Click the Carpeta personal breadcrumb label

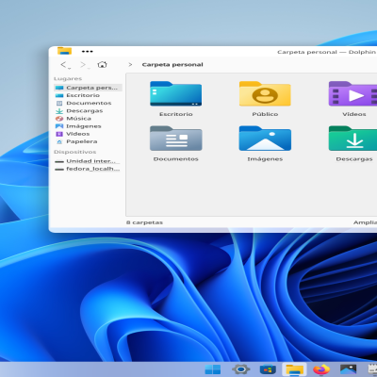172,65
